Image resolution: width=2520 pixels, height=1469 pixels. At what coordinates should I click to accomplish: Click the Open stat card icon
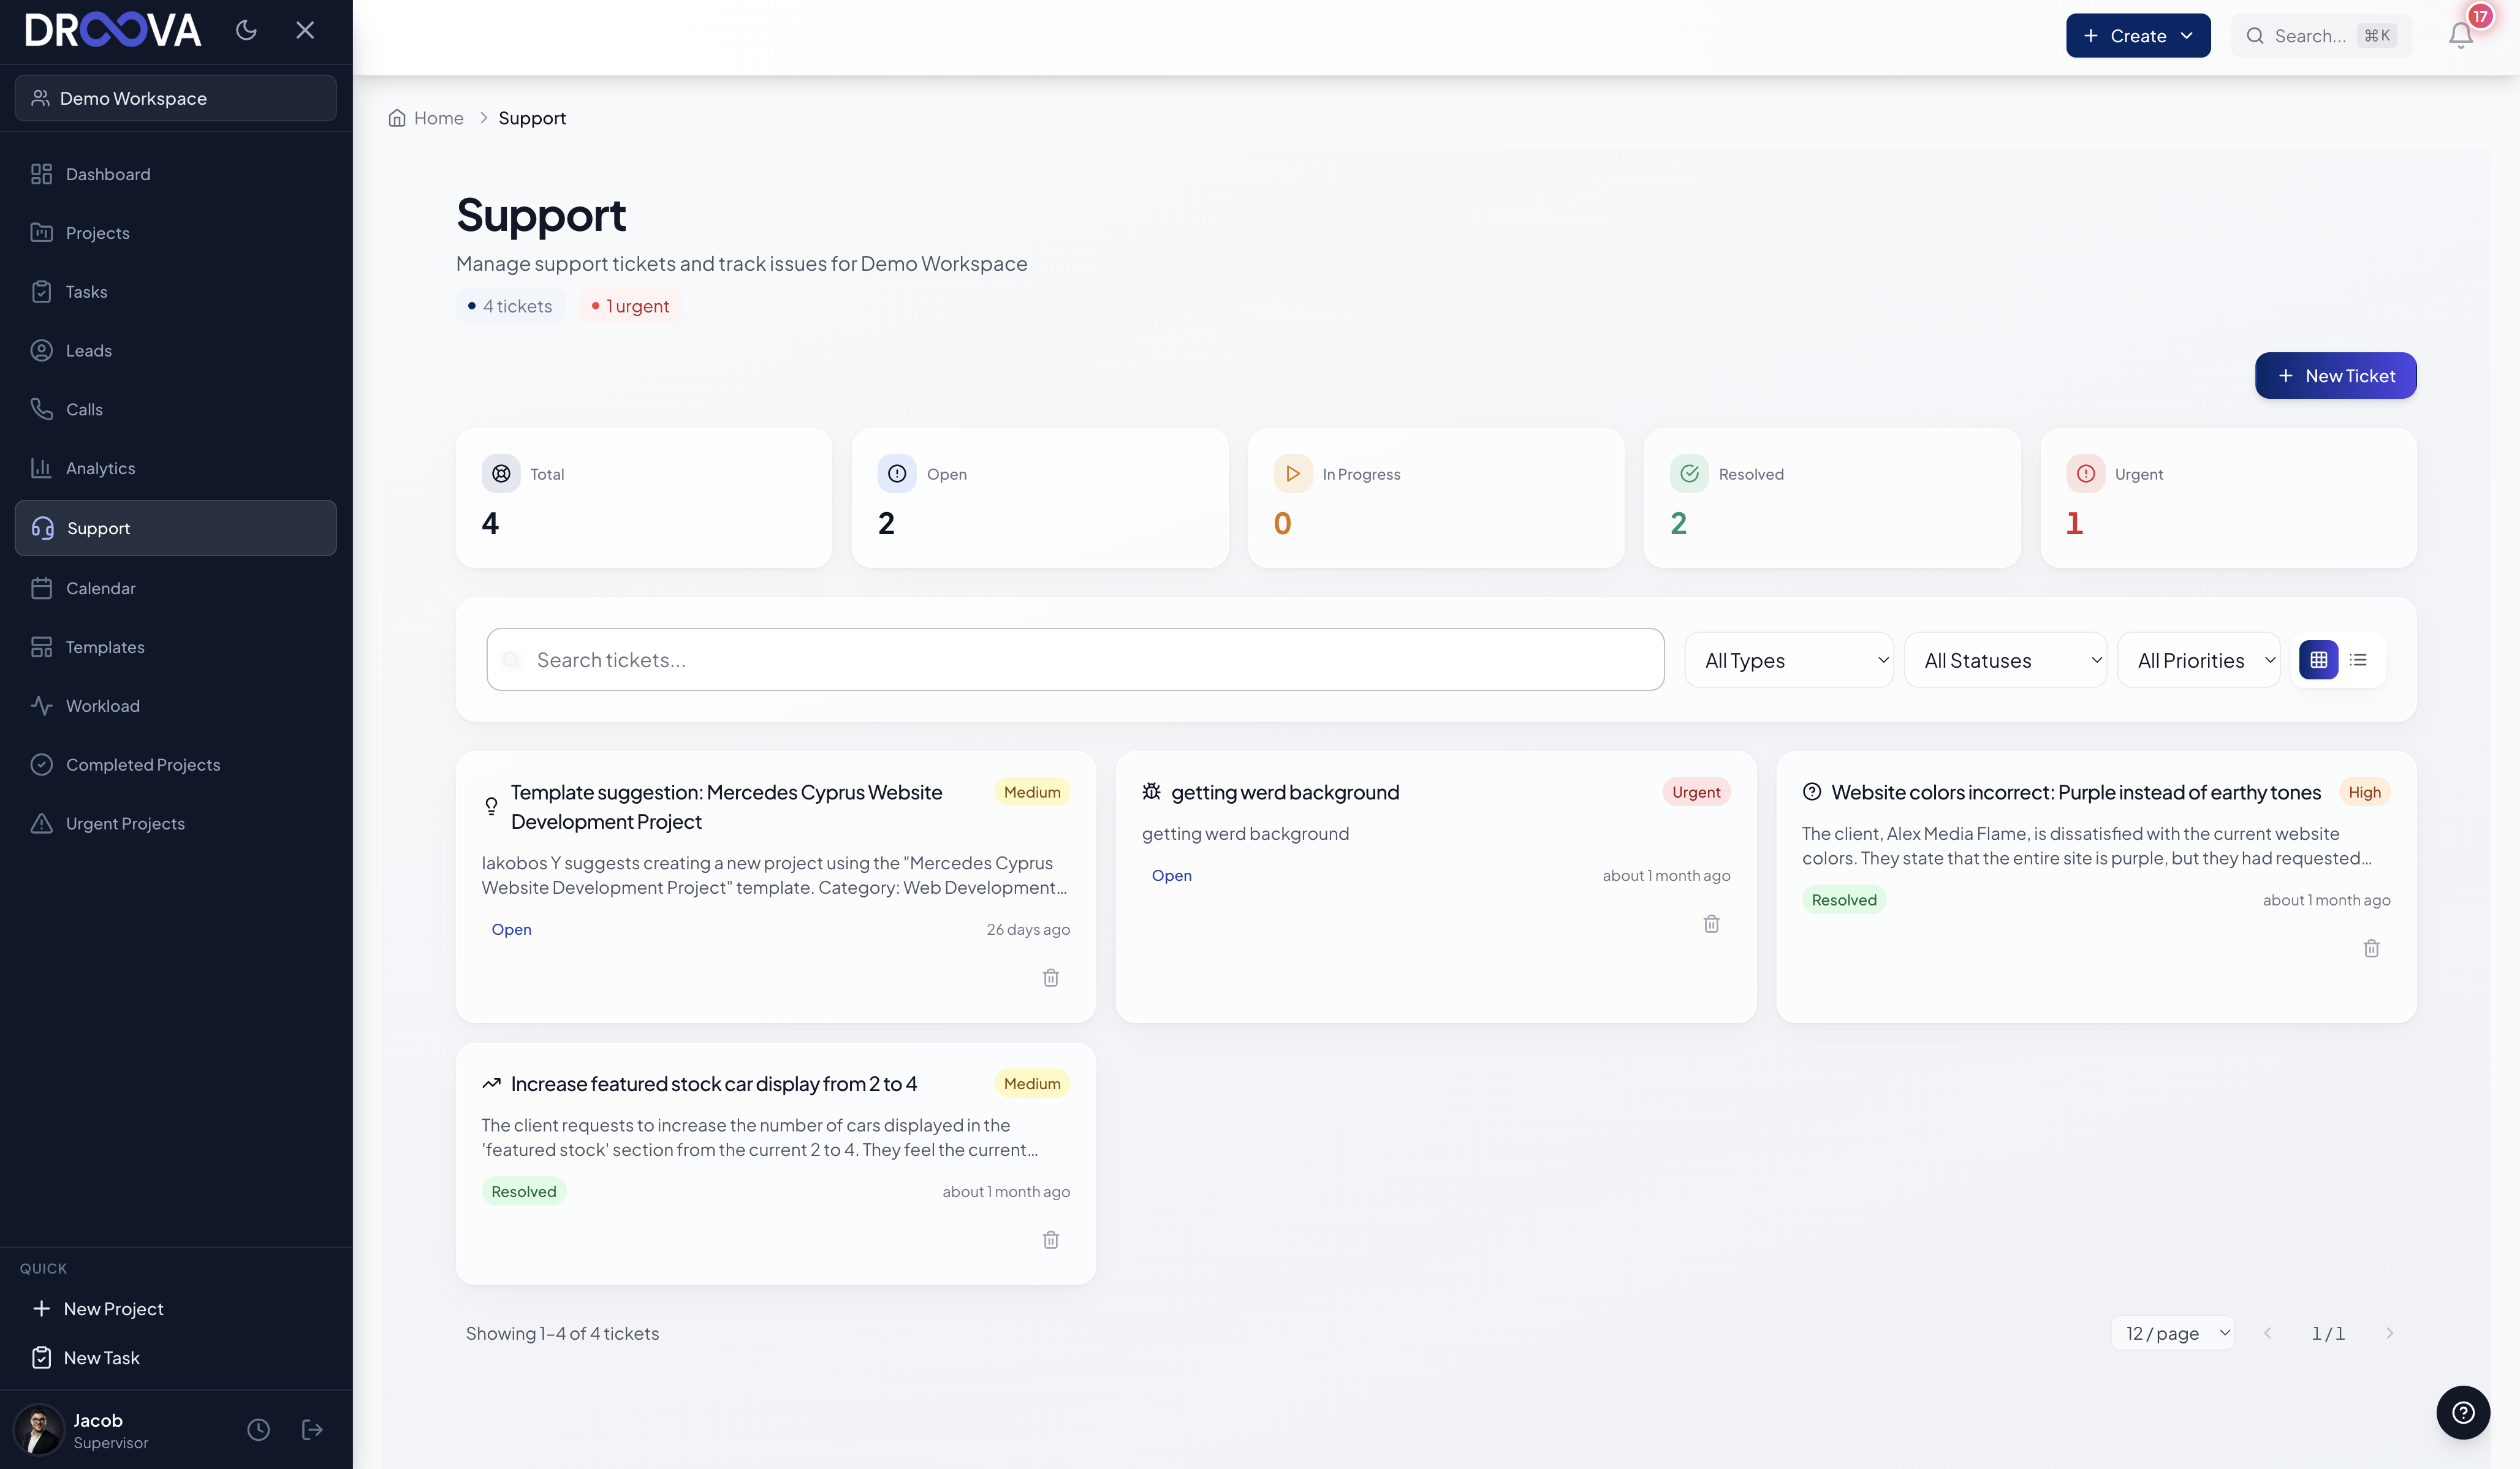click(x=897, y=474)
